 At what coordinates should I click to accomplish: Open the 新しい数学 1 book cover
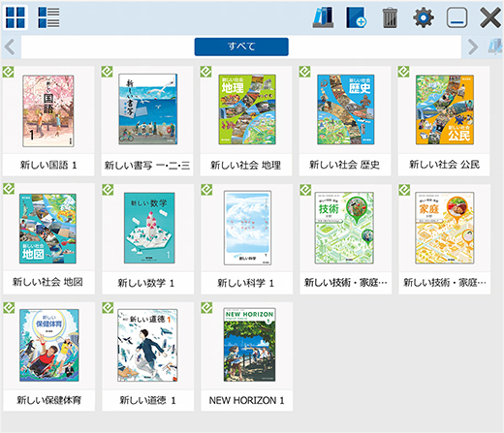click(149, 228)
